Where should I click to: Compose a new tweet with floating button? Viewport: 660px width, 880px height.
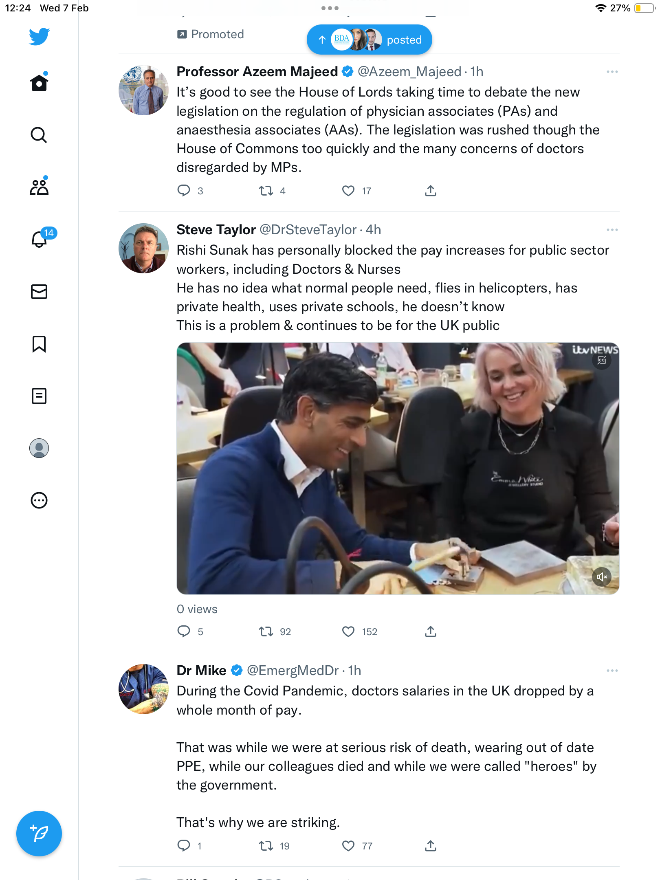tap(39, 834)
